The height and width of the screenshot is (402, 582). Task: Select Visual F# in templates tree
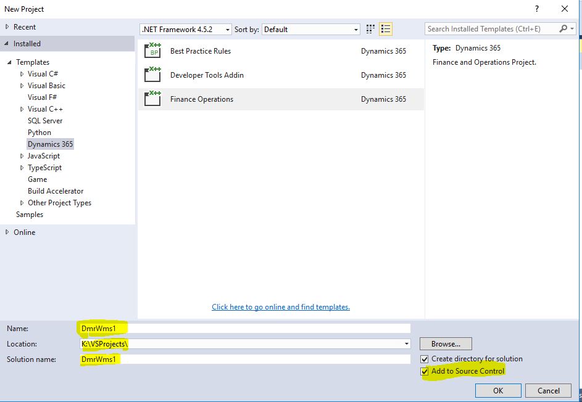43,97
